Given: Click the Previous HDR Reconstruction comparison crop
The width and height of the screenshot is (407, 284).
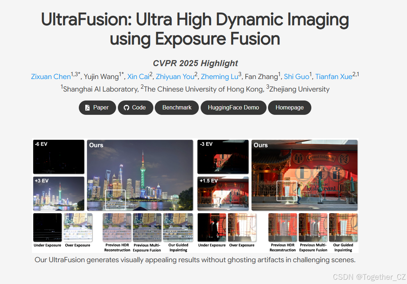Looking at the screenshot, I should coord(116,227).
